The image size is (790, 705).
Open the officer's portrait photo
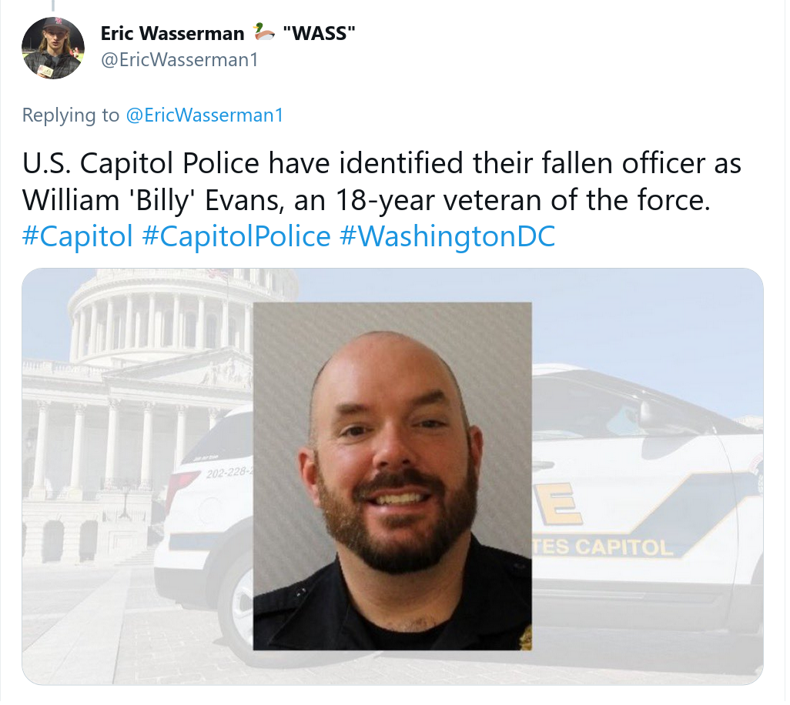point(392,476)
